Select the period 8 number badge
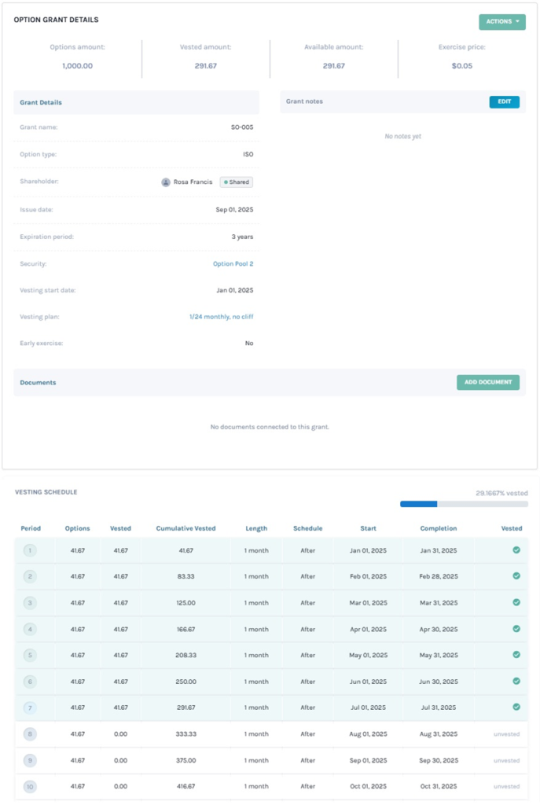The width and height of the screenshot is (540, 805). [x=30, y=734]
